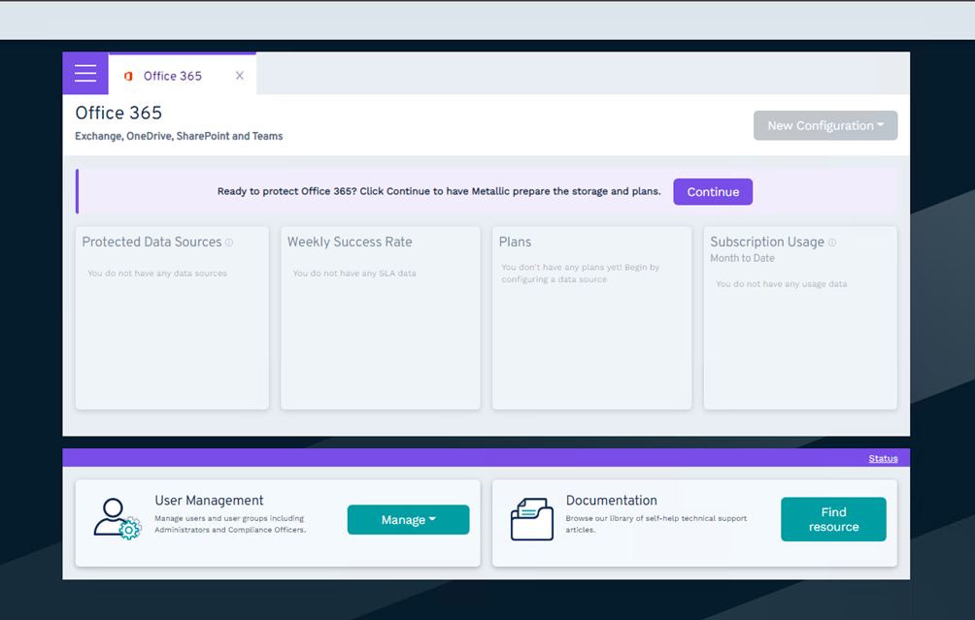Click the Office logo icon in the tab
Screen dimensions: 975x620
pyautogui.click(x=128, y=76)
